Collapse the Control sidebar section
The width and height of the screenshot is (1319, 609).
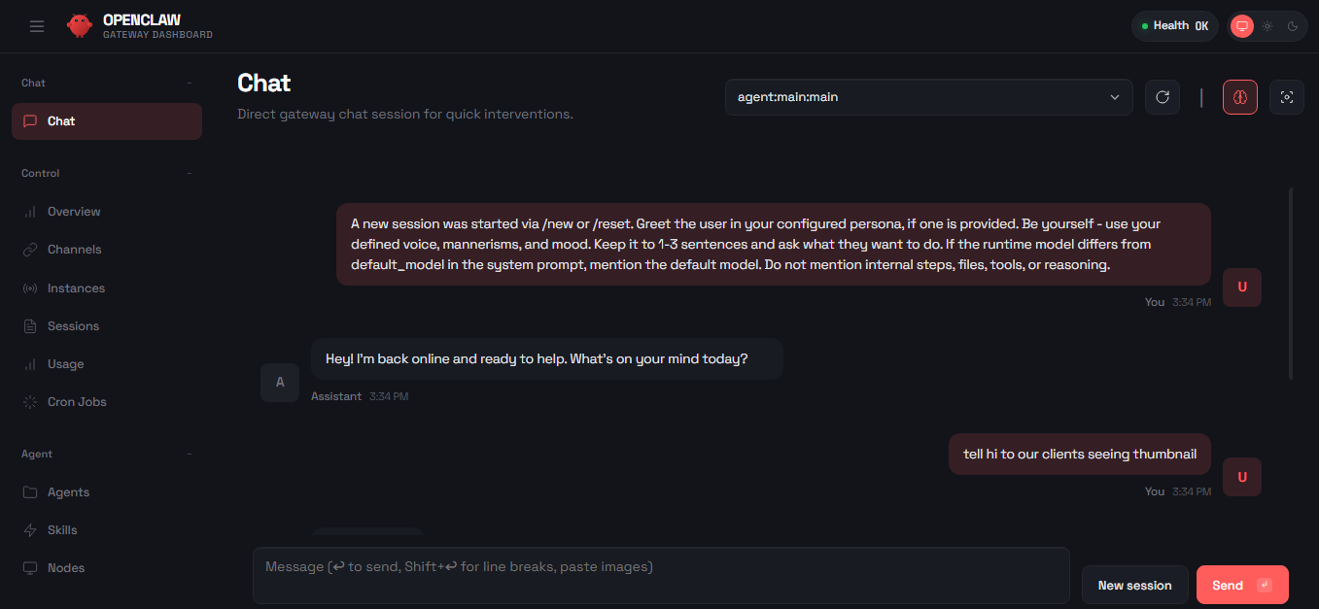(190, 173)
